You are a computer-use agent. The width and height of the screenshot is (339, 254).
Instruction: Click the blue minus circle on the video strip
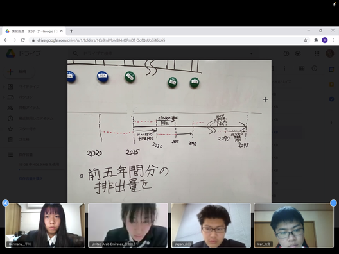[333, 203]
